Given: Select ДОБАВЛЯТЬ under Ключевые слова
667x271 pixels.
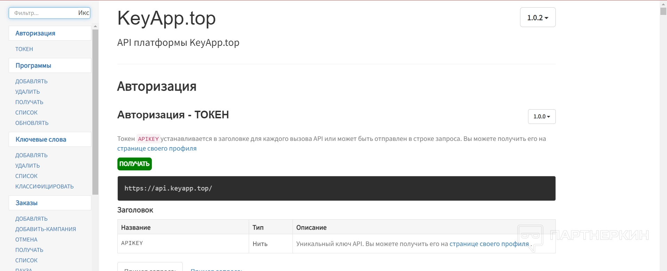Looking at the screenshot, I should 31,155.
